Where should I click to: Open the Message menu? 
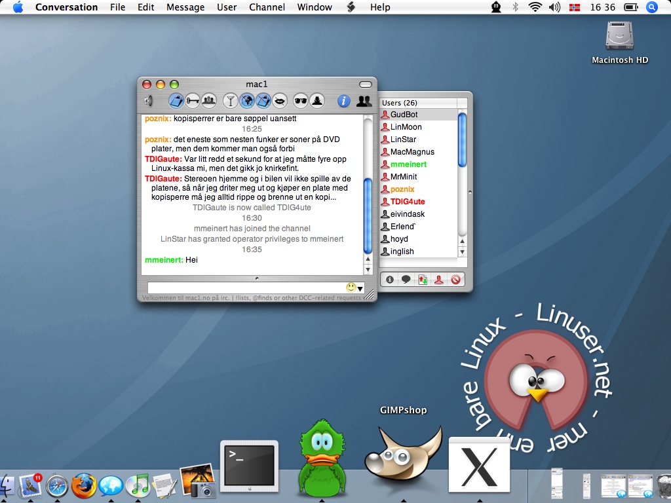pyautogui.click(x=185, y=7)
